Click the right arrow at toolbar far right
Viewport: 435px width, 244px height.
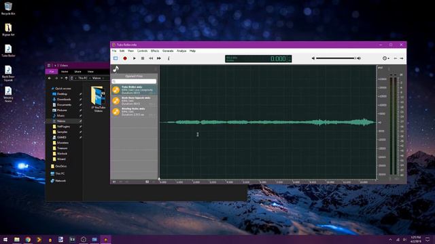(402, 58)
